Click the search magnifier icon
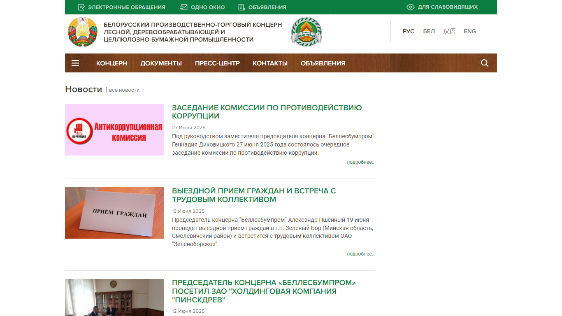This screenshot has width=562, height=316. tap(485, 63)
